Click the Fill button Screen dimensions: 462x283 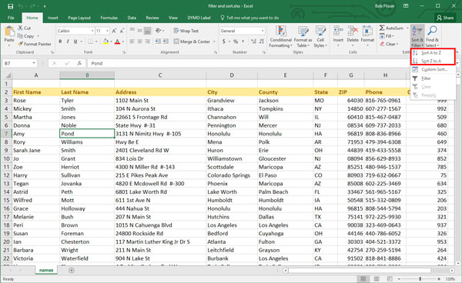coord(387,36)
